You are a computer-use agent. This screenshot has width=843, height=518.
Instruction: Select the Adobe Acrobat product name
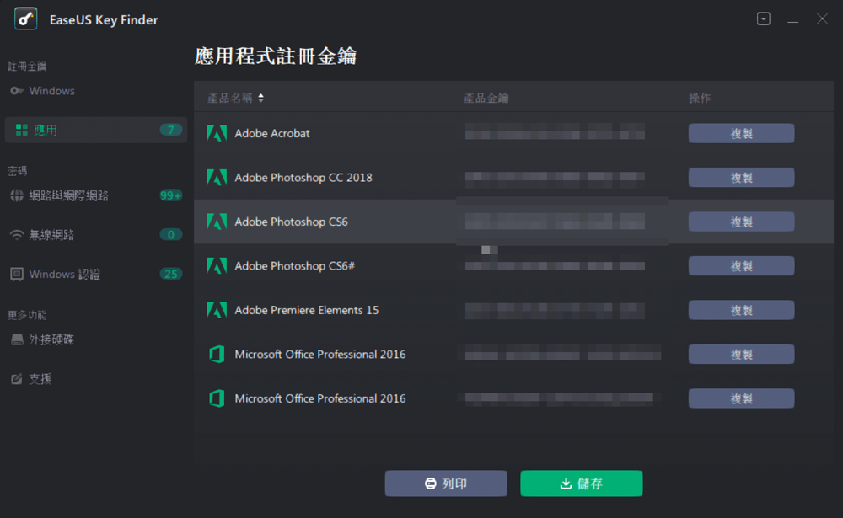coord(272,133)
